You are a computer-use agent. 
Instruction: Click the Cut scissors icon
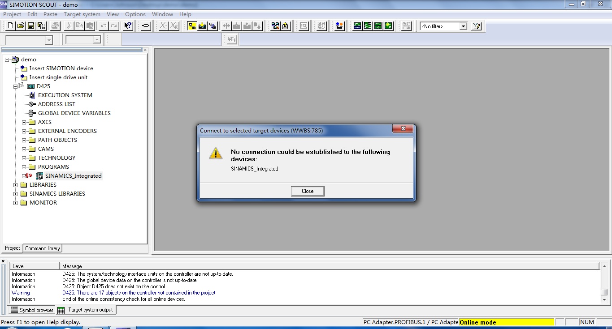point(69,26)
